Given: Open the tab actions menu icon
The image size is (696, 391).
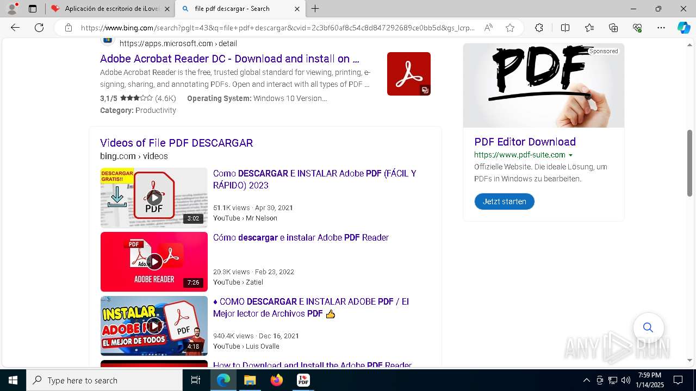Looking at the screenshot, I should click(x=33, y=9).
